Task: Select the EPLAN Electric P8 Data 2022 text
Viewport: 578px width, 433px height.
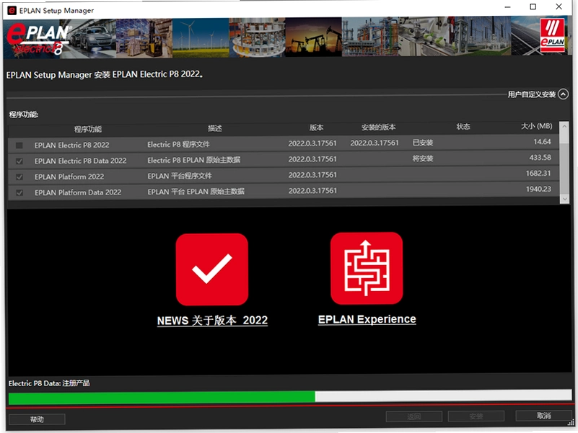Action: [x=80, y=161]
